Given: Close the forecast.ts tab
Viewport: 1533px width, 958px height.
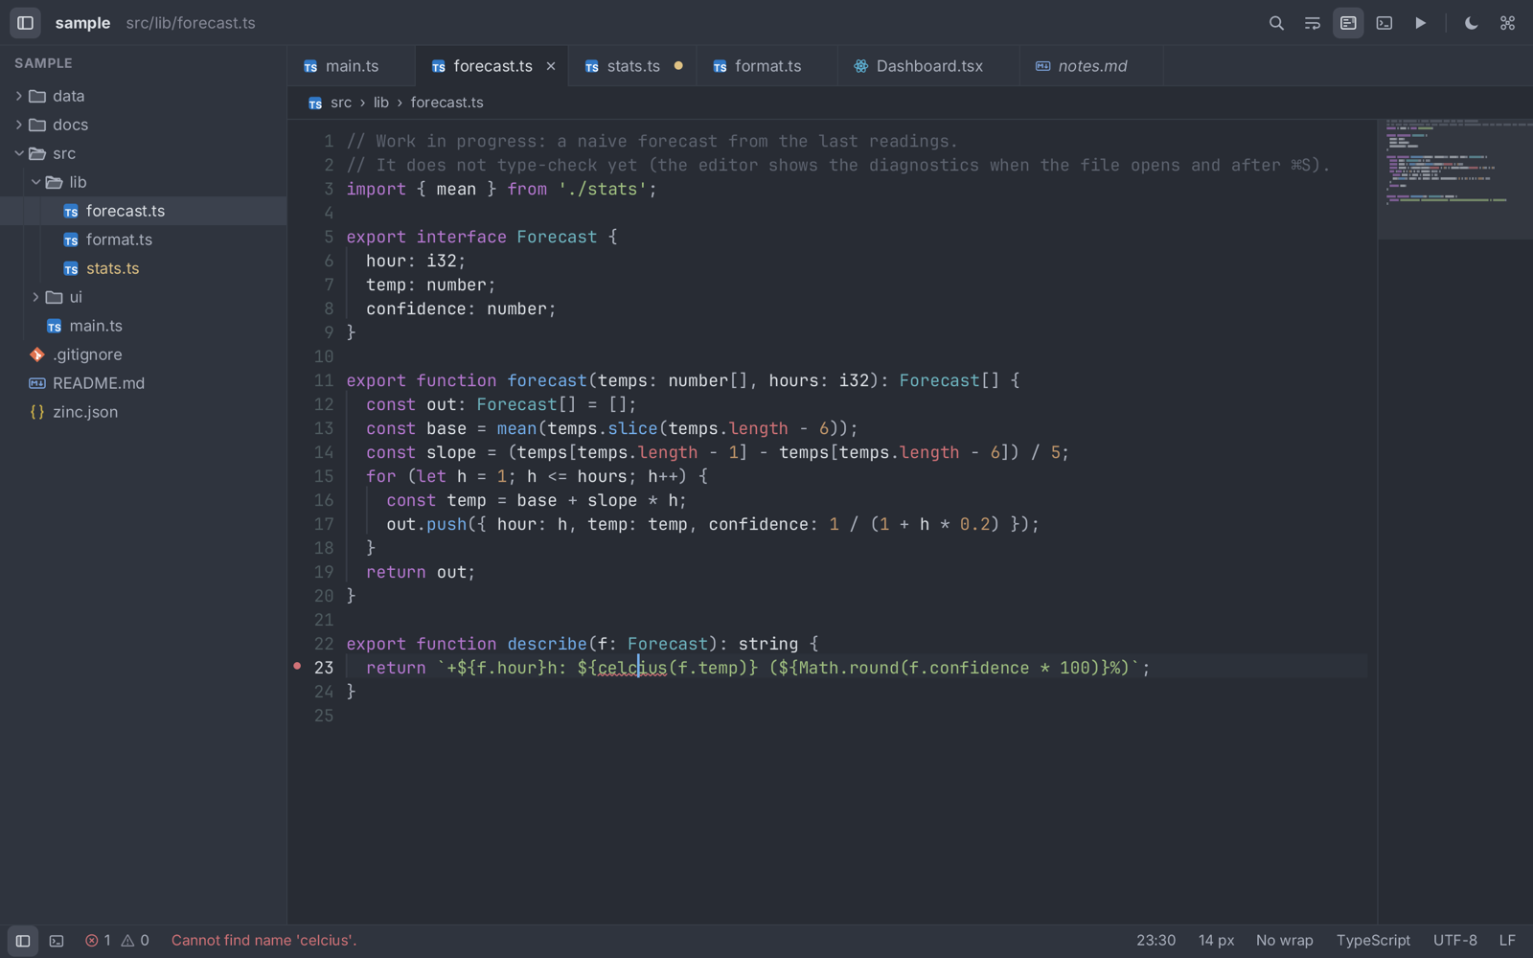Looking at the screenshot, I should (x=551, y=66).
